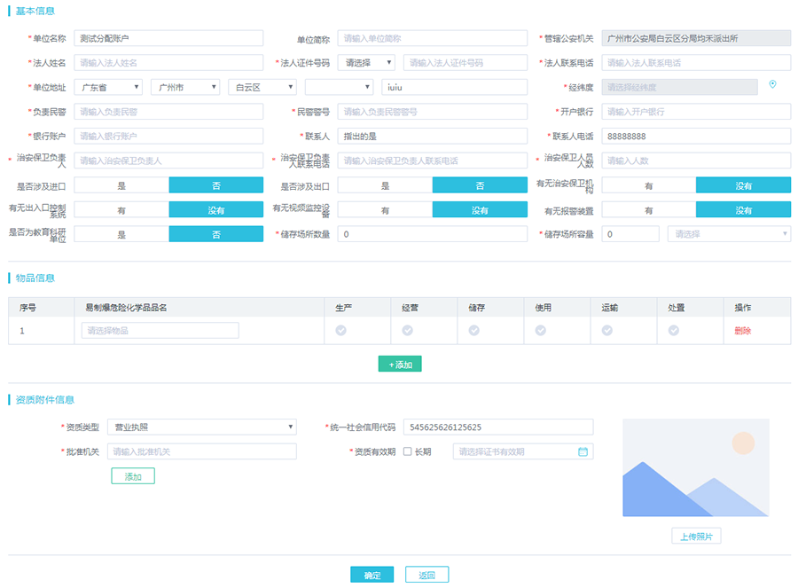Click the 上传照片 button

pos(695,537)
